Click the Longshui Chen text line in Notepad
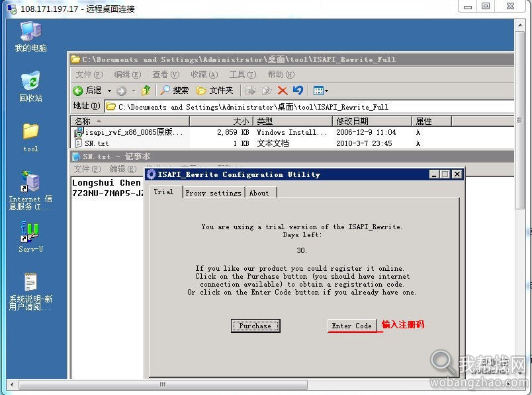The height and width of the screenshot is (395, 532). [x=106, y=183]
